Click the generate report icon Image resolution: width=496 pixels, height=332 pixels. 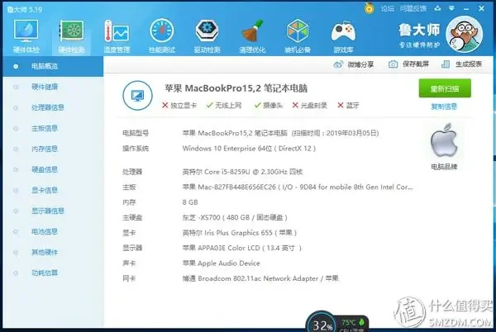[446, 64]
